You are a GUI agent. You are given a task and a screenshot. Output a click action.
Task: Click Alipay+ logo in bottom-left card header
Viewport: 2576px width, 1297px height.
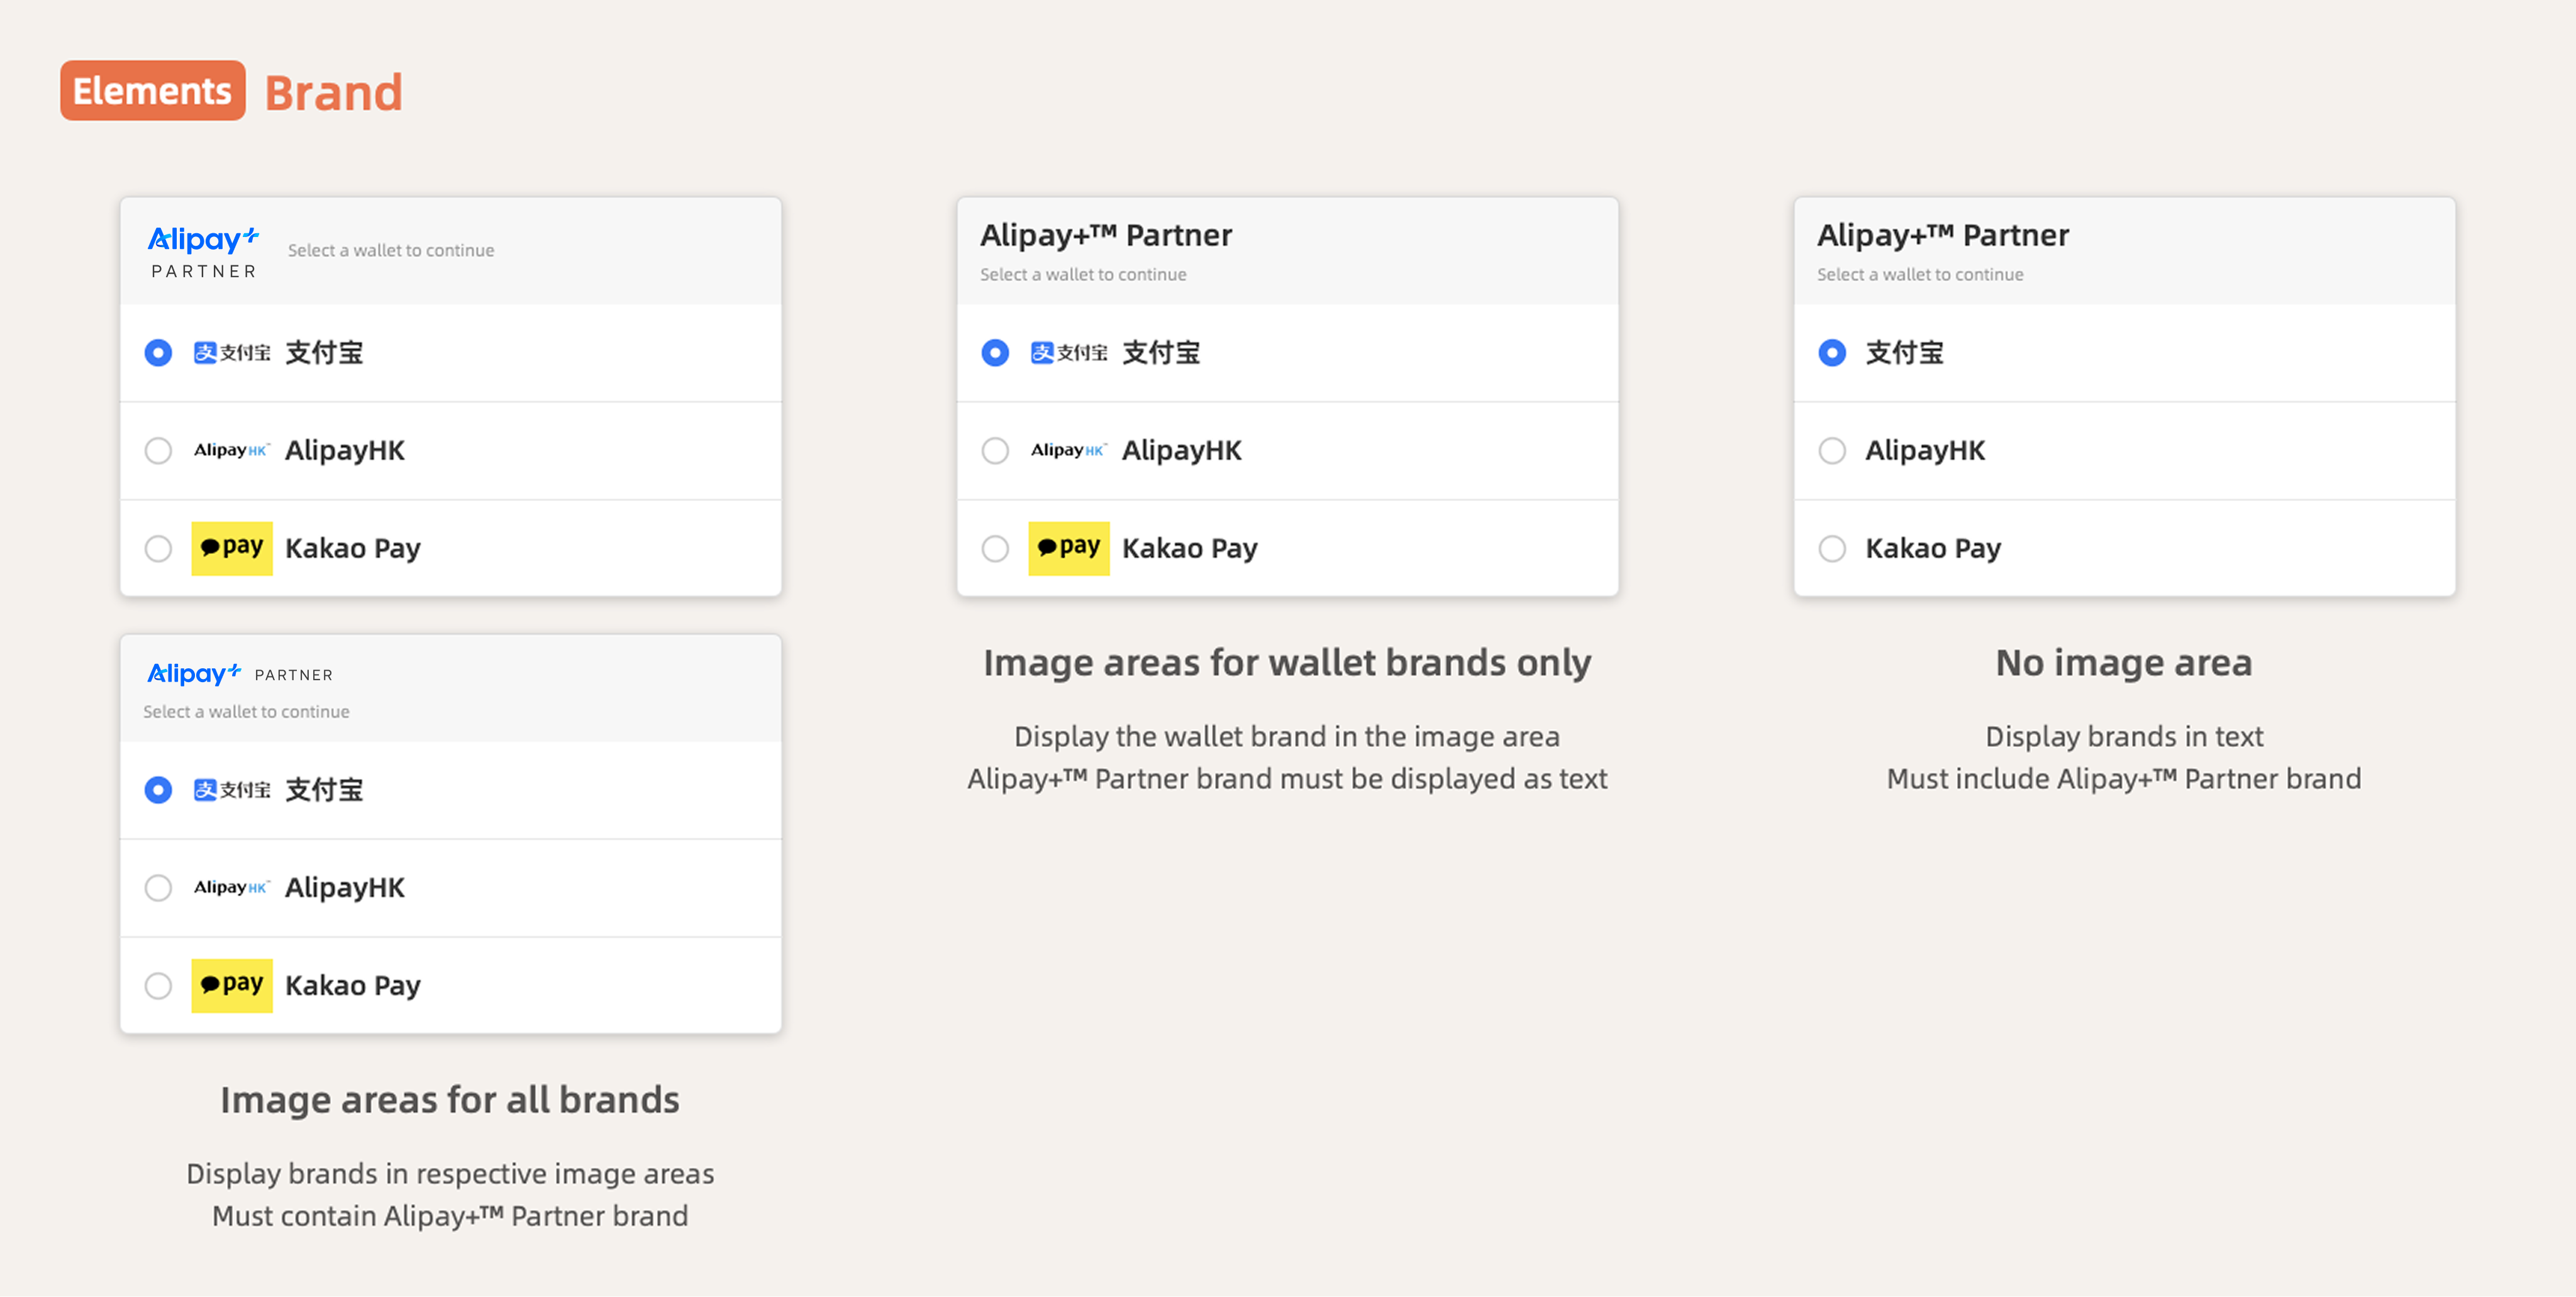click(195, 673)
